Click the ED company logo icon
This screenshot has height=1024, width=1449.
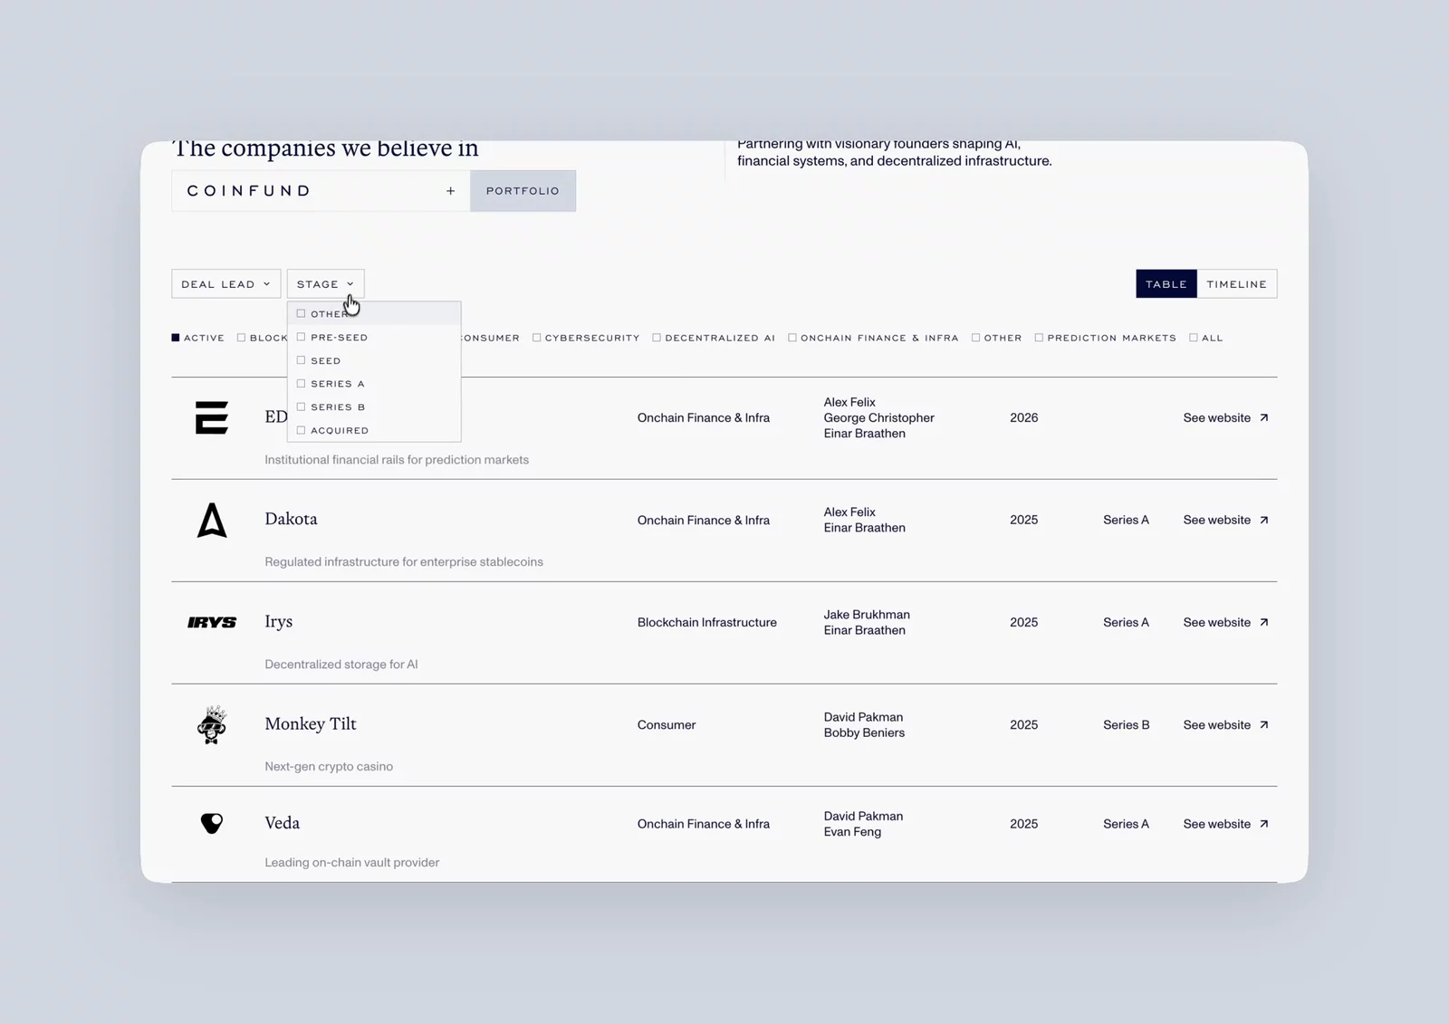[x=212, y=417]
